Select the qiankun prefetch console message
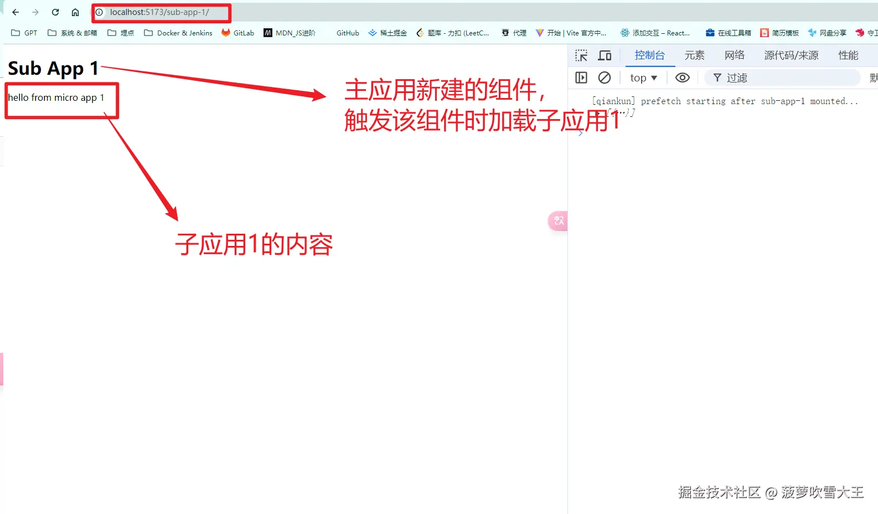878x514 pixels. pos(725,101)
